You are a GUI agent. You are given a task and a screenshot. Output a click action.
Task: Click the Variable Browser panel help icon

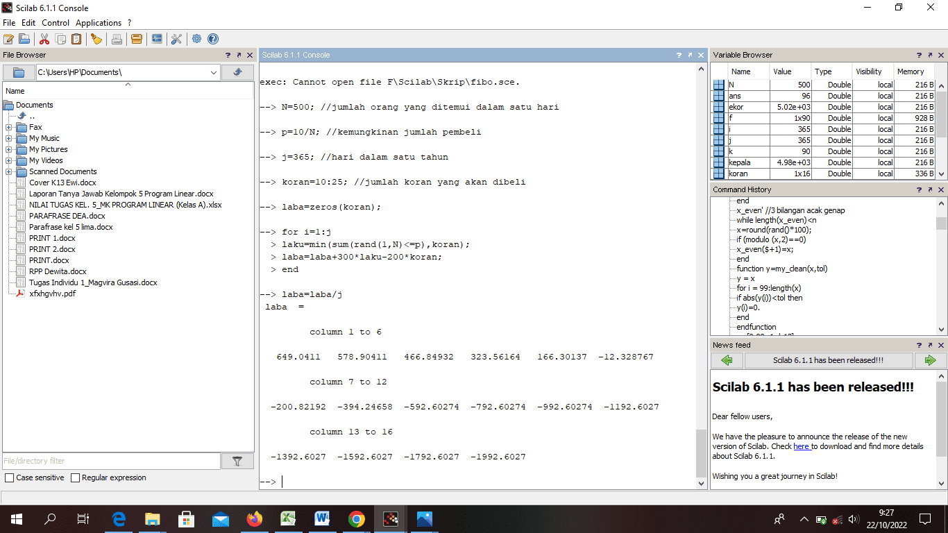coord(920,55)
